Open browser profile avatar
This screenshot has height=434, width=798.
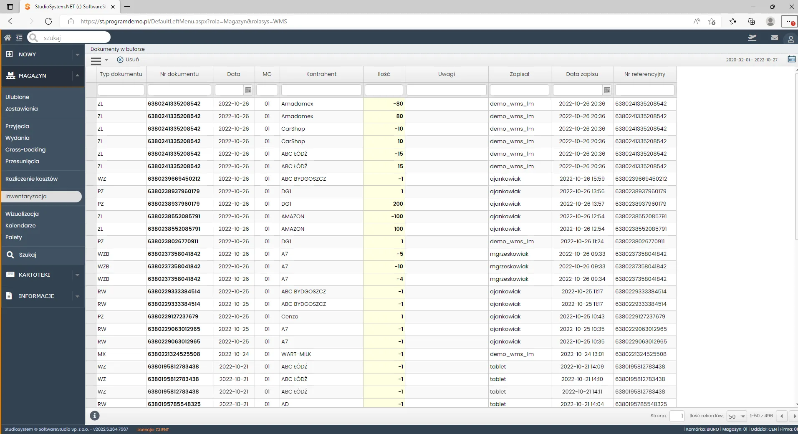point(770,21)
